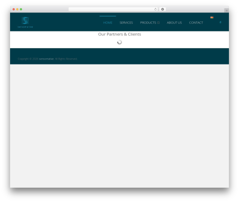Maximize the window with green button
This screenshot has width=239, height=202.
[x=21, y=9]
